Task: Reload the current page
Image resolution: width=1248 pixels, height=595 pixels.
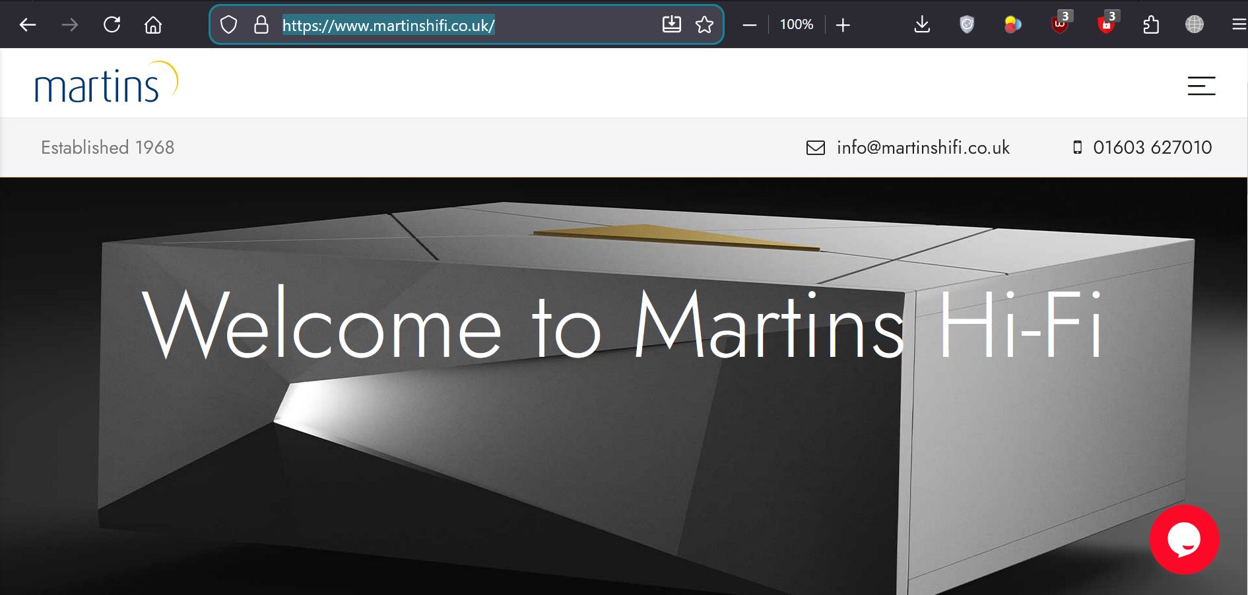Action: (x=112, y=25)
